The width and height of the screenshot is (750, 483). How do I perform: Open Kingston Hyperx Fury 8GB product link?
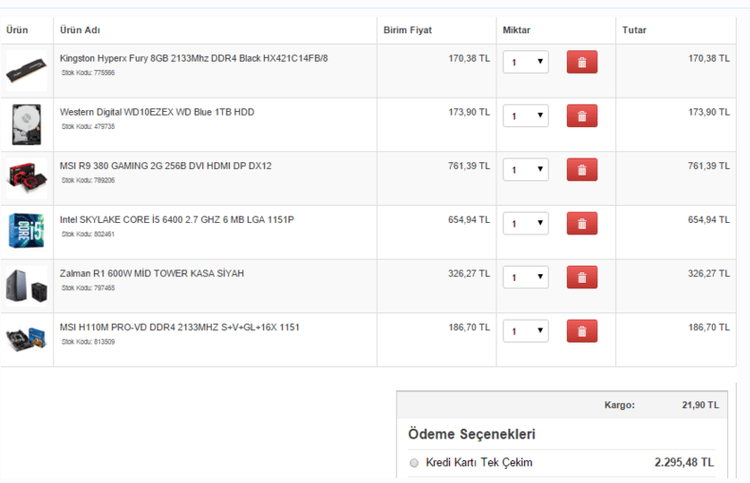pos(194,58)
